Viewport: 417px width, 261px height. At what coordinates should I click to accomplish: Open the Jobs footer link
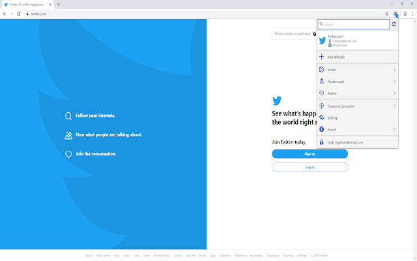pyautogui.click(x=136, y=256)
